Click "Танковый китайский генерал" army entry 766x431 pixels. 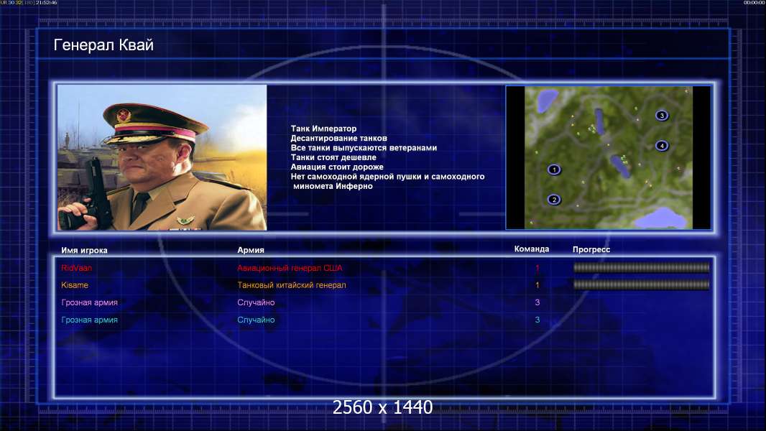coord(292,285)
